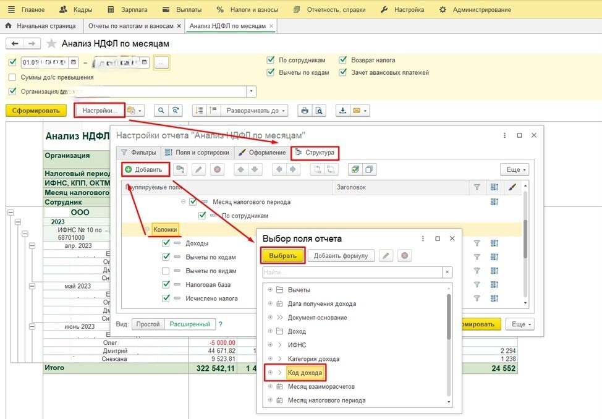The width and height of the screenshot is (602, 419).
Task: Uncheck Налоговая база column checkbox
Action: click(x=166, y=284)
